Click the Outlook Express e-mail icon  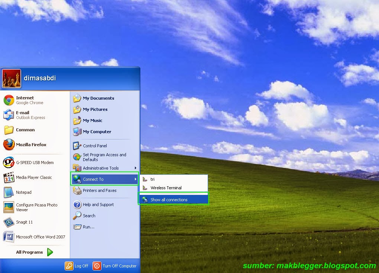(x=9, y=115)
